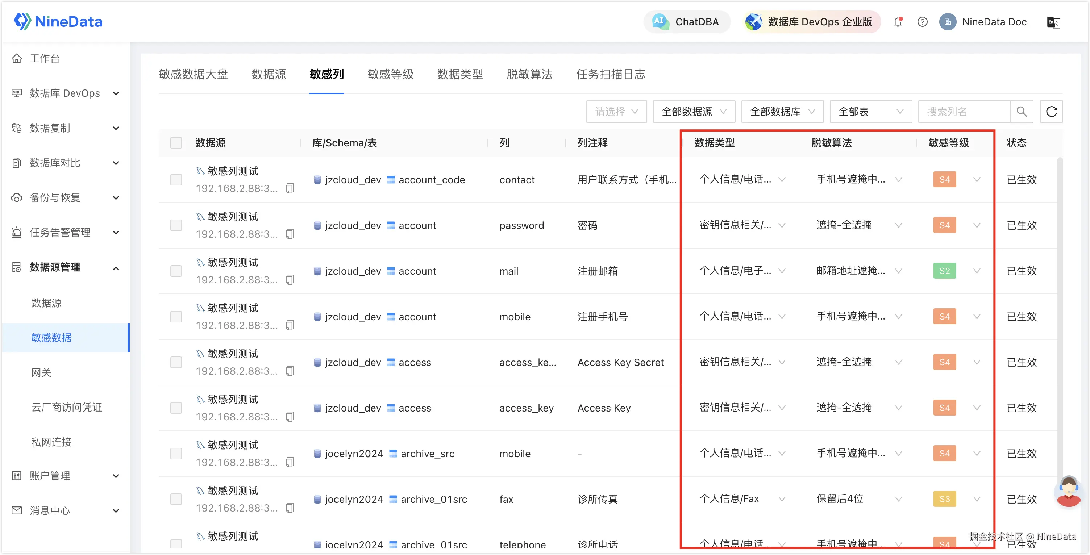Click the search magnifier icon
This screenshot has width=1090, height=555.
pyautogui.click(x=1022, y=112)
